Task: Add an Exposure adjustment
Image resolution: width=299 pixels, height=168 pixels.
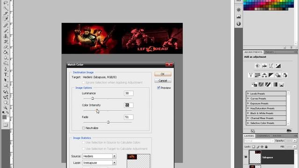Action: tap(278, 66)
